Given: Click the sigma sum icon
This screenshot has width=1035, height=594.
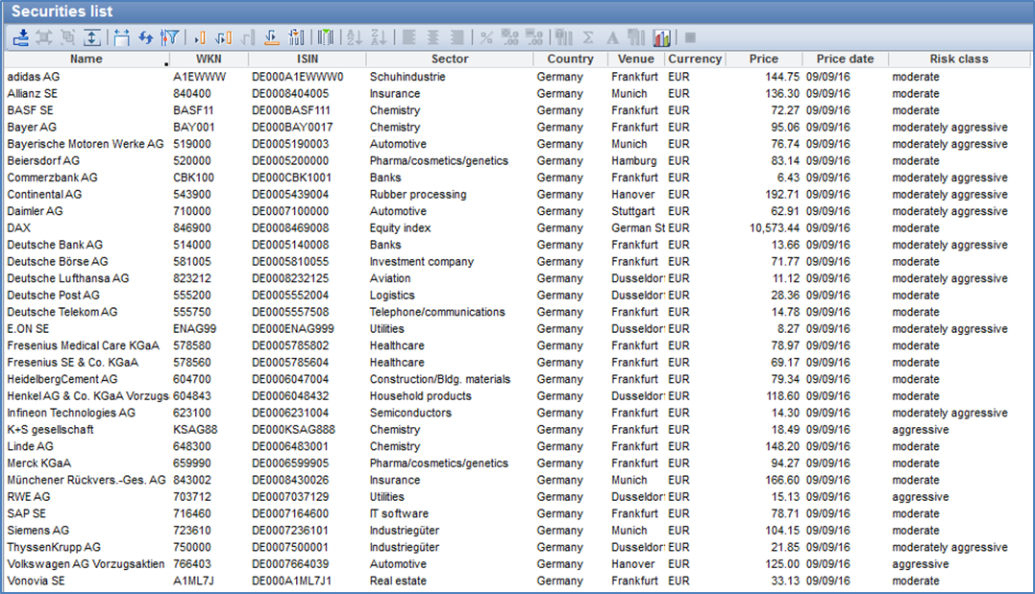Looking at the screenshot, I should [588, 37].
